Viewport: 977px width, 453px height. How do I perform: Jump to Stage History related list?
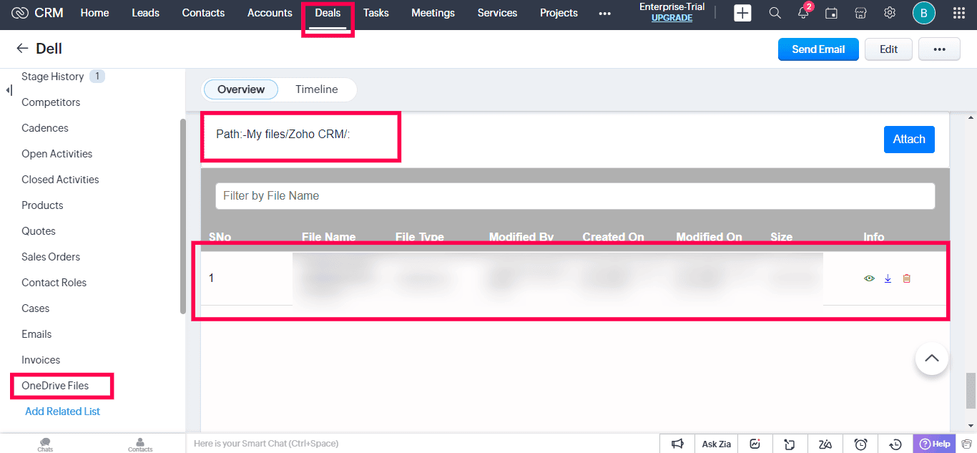coord(52,77)
